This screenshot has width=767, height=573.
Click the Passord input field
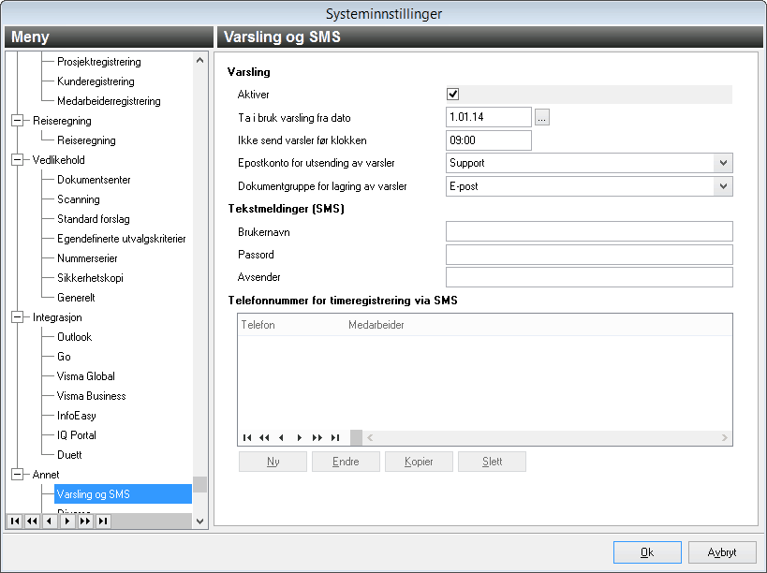pos(589,255)
